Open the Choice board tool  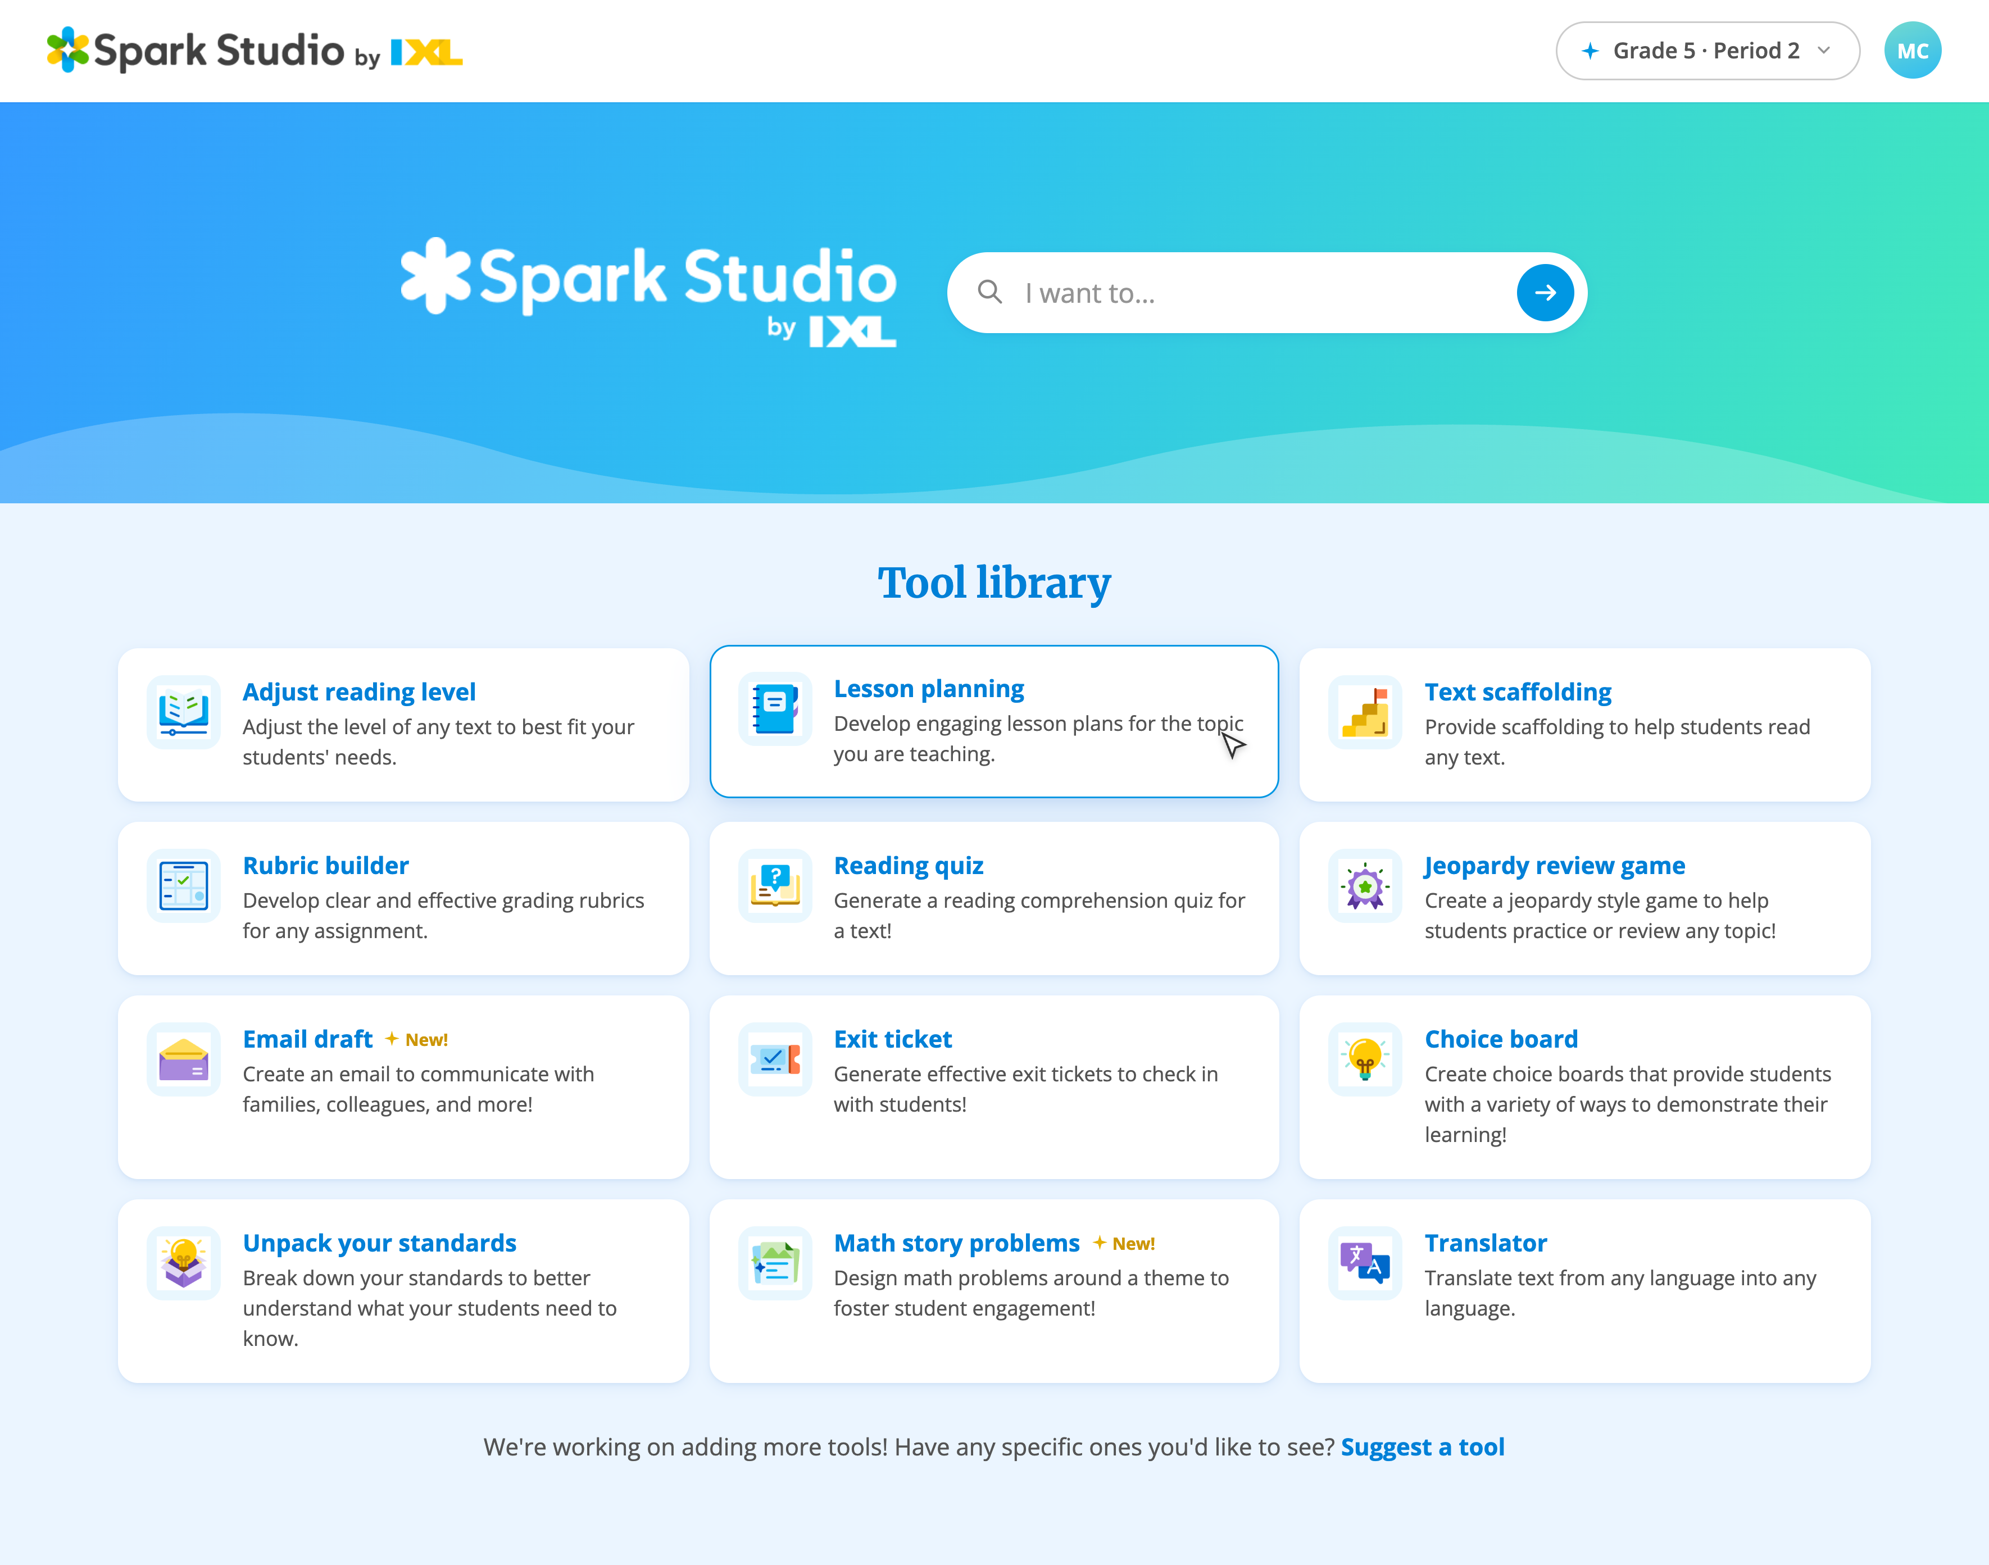[1585, 1088]
